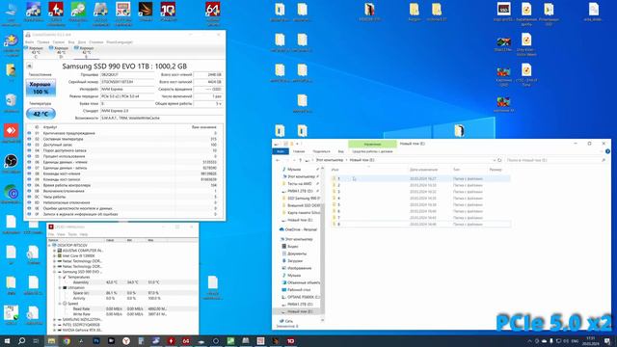Open the Поделиться ribbon tab in Explorer
The height and width of the screenshot is (347, 617).
(321, 151)
